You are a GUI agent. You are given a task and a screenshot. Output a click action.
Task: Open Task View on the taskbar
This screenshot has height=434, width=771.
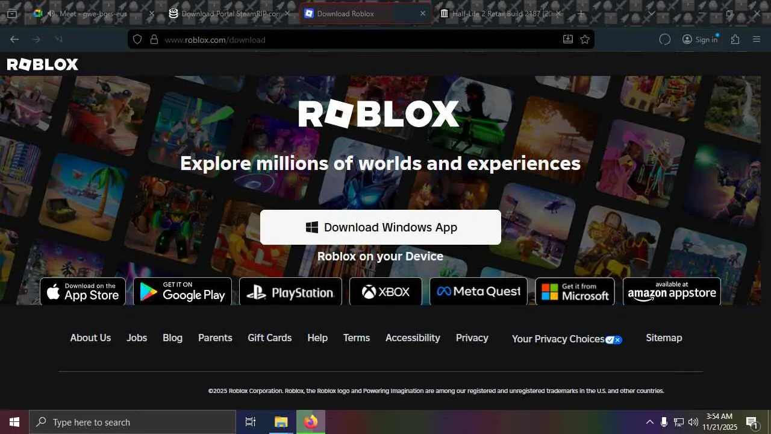tap(251, 422)
